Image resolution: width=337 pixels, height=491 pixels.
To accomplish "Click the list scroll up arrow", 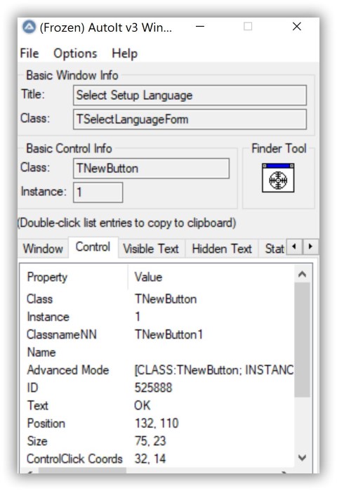I will coord(302,275).
